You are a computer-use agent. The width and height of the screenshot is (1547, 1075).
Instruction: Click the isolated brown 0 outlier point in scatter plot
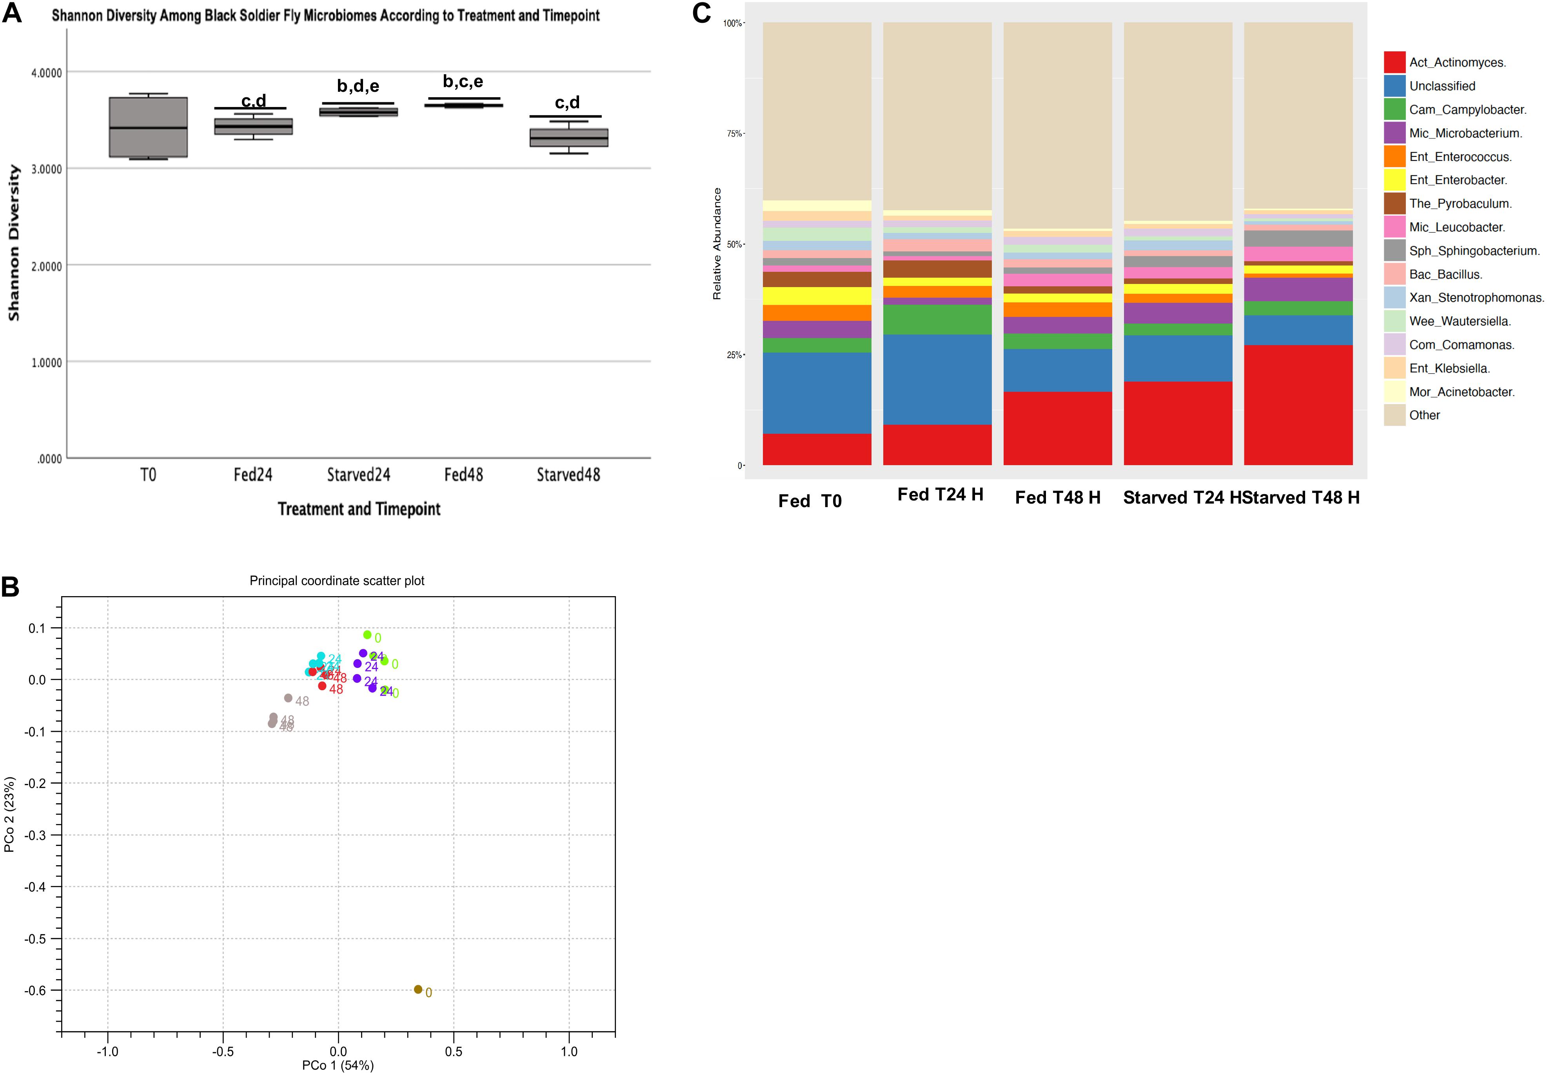(x=418, y=990)
